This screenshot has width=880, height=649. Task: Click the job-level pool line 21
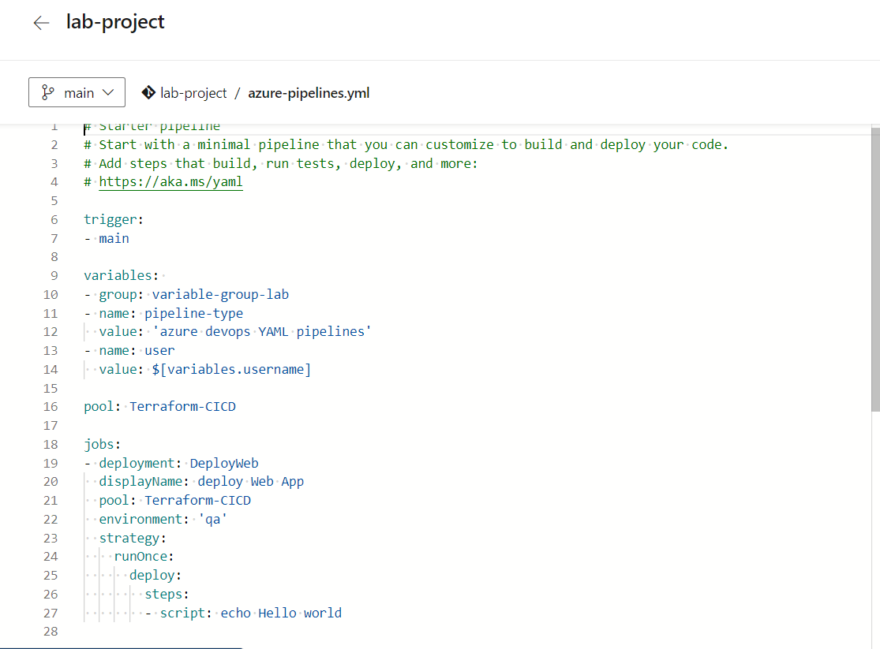(175, 500)
